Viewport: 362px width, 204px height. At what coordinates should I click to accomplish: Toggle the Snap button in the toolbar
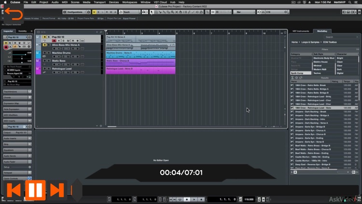click(213, 12)
